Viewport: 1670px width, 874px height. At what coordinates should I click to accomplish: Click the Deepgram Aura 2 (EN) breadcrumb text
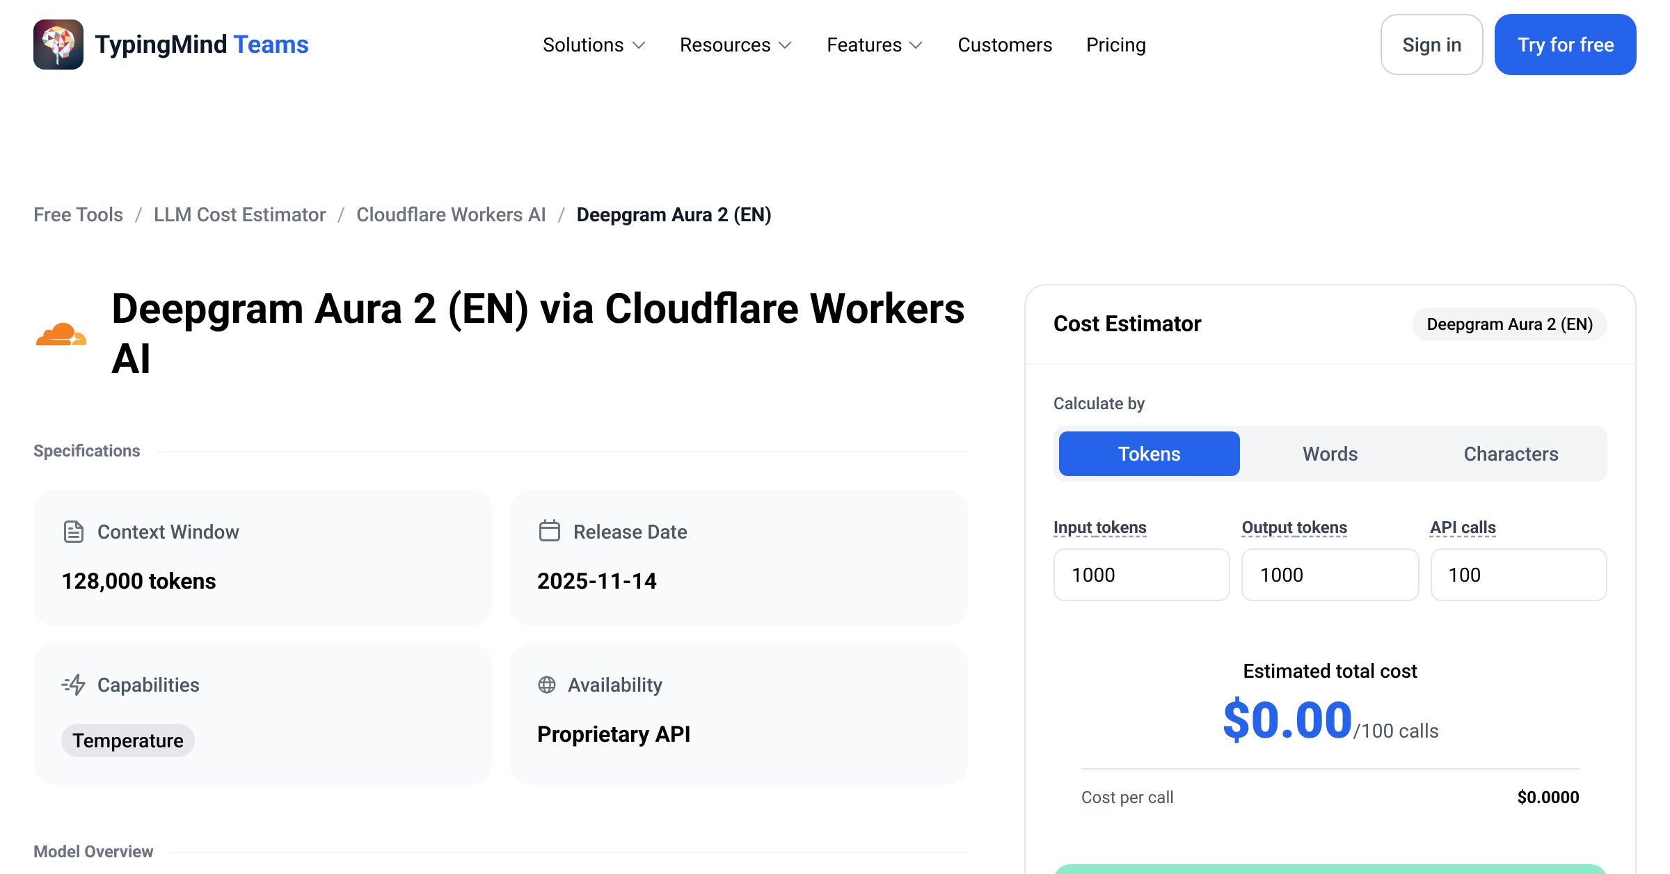pyautogui.click(x=674, y=214)
